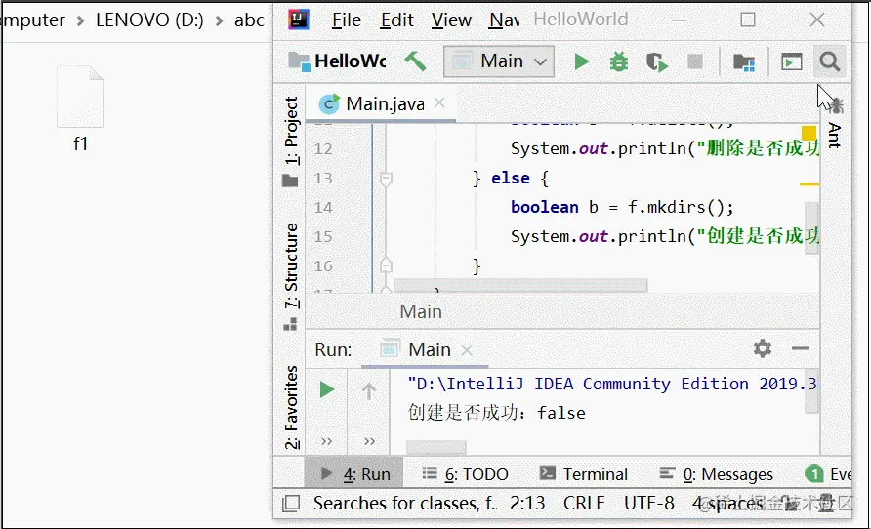
Task: Open the 1: Project tool window
Action: (290, 142)
